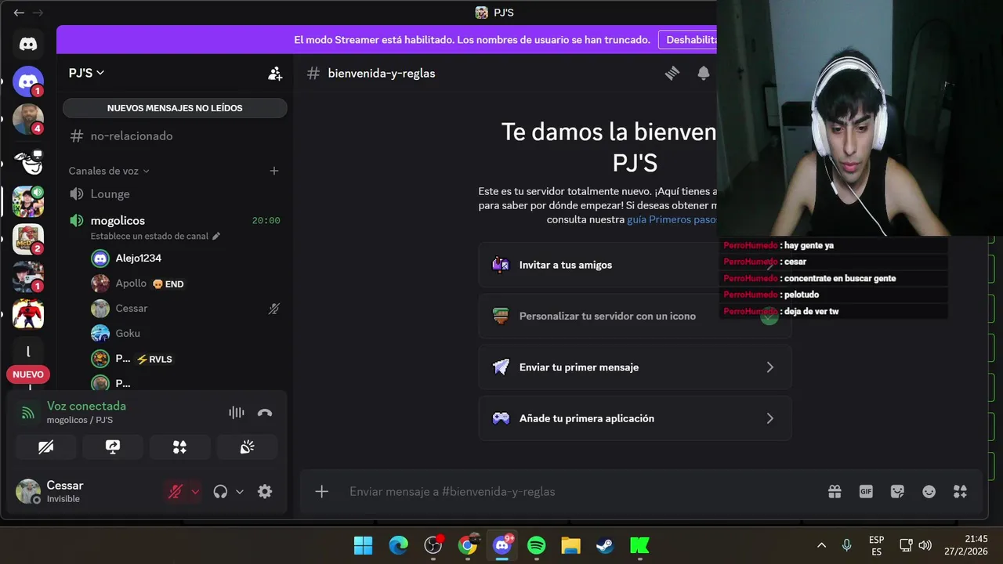
Task: Toggle deafen with the headphones icon
Action: (220, 491)
